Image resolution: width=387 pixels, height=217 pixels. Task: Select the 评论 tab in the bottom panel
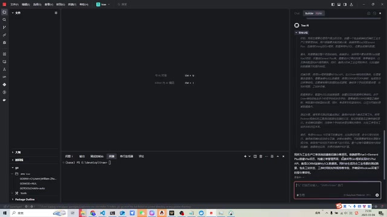[x=141, y=156]
